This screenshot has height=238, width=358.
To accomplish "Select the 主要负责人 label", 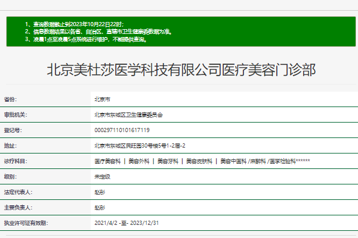I will tap(18, 208).
